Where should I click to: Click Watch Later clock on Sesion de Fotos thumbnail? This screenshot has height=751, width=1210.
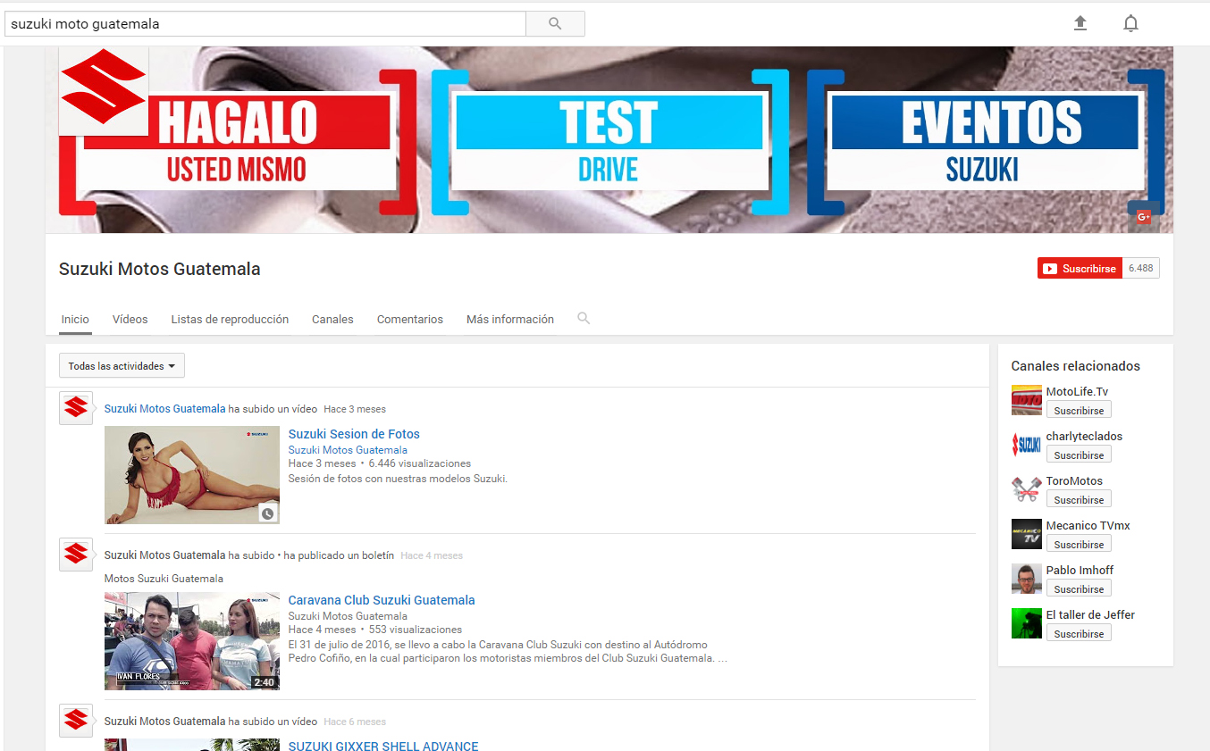[268, 513]
